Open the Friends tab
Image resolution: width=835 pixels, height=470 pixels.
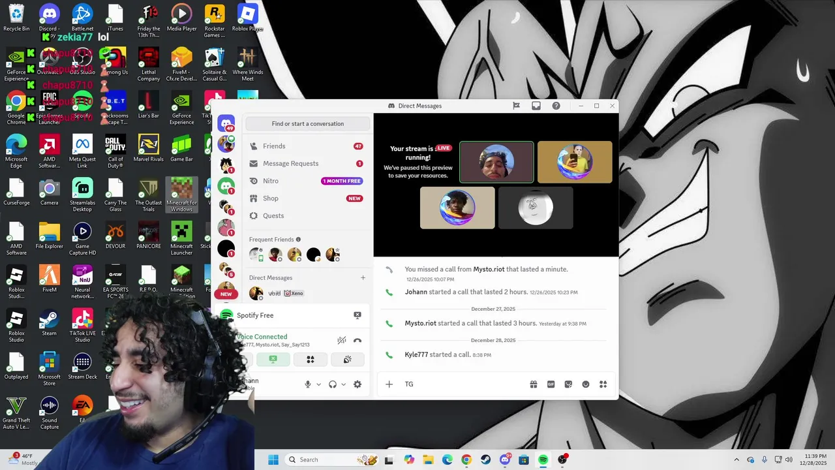point(307,146)
